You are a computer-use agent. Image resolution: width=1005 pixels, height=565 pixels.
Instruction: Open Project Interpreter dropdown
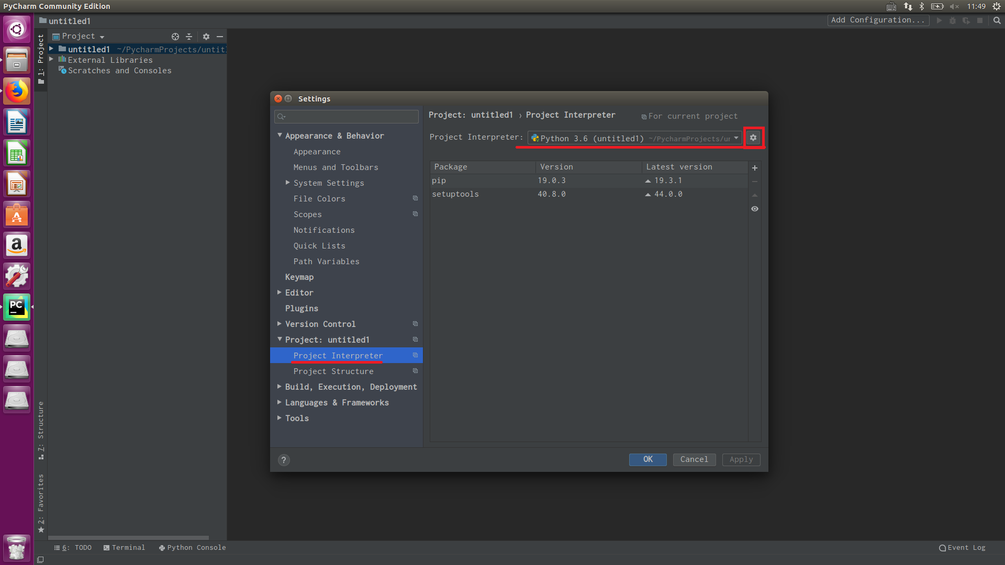pos(634,138)
